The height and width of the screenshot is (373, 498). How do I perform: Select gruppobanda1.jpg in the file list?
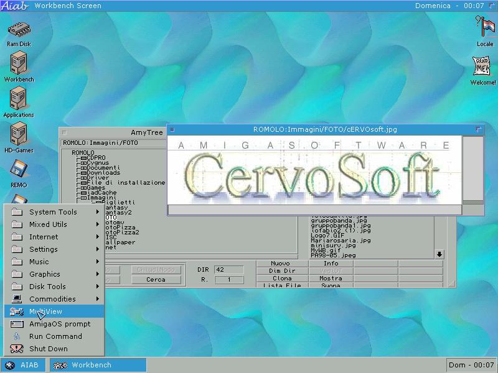341,226
